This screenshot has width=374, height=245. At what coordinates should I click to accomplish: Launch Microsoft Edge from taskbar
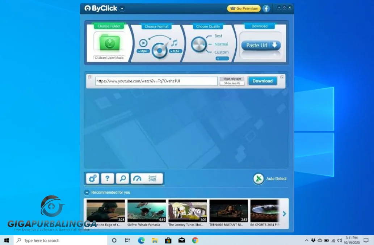(141, 240)
